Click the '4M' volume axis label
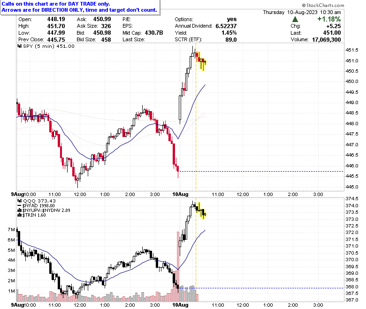Screen dimensions: 366x309 11,260
